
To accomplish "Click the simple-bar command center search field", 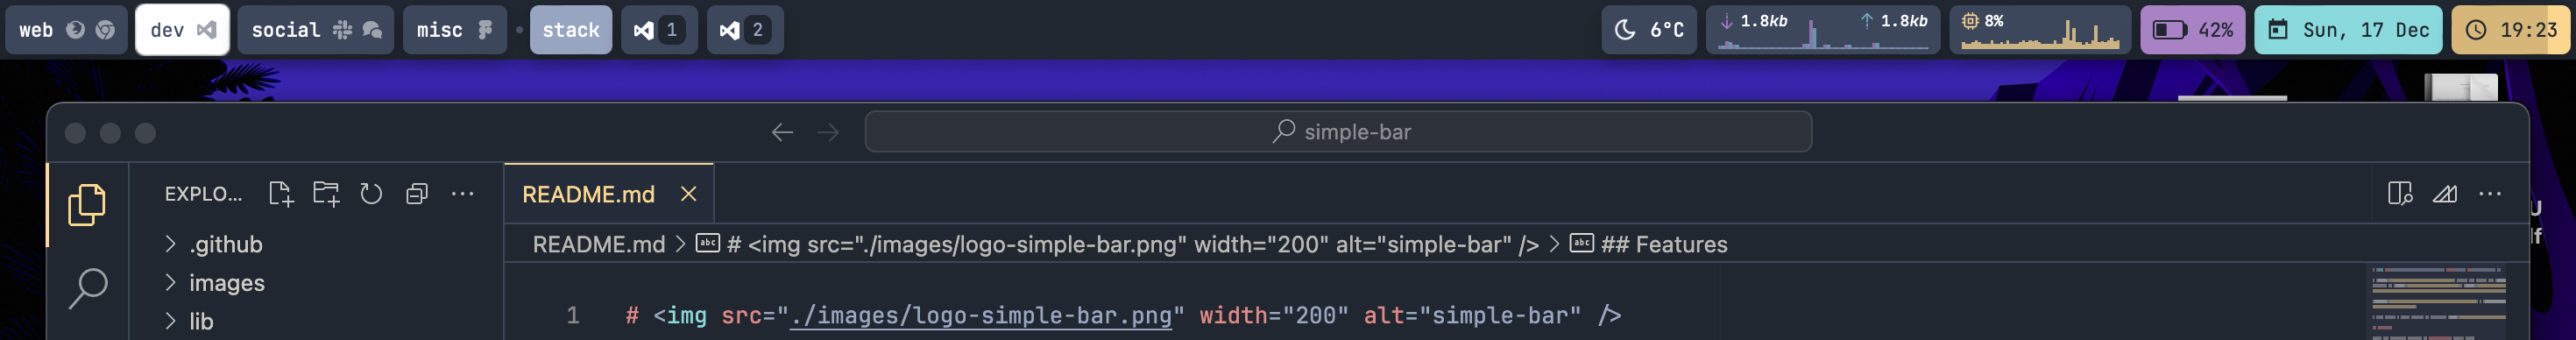I will pyautogui.click(x=1338, y=132).
